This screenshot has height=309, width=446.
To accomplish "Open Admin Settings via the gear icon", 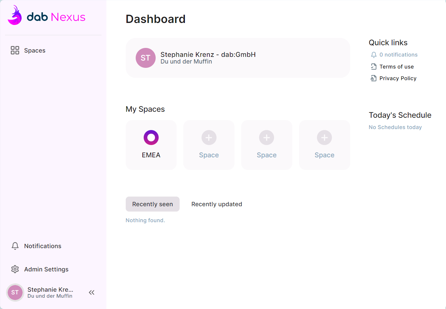I will click(x=15, y=269).
